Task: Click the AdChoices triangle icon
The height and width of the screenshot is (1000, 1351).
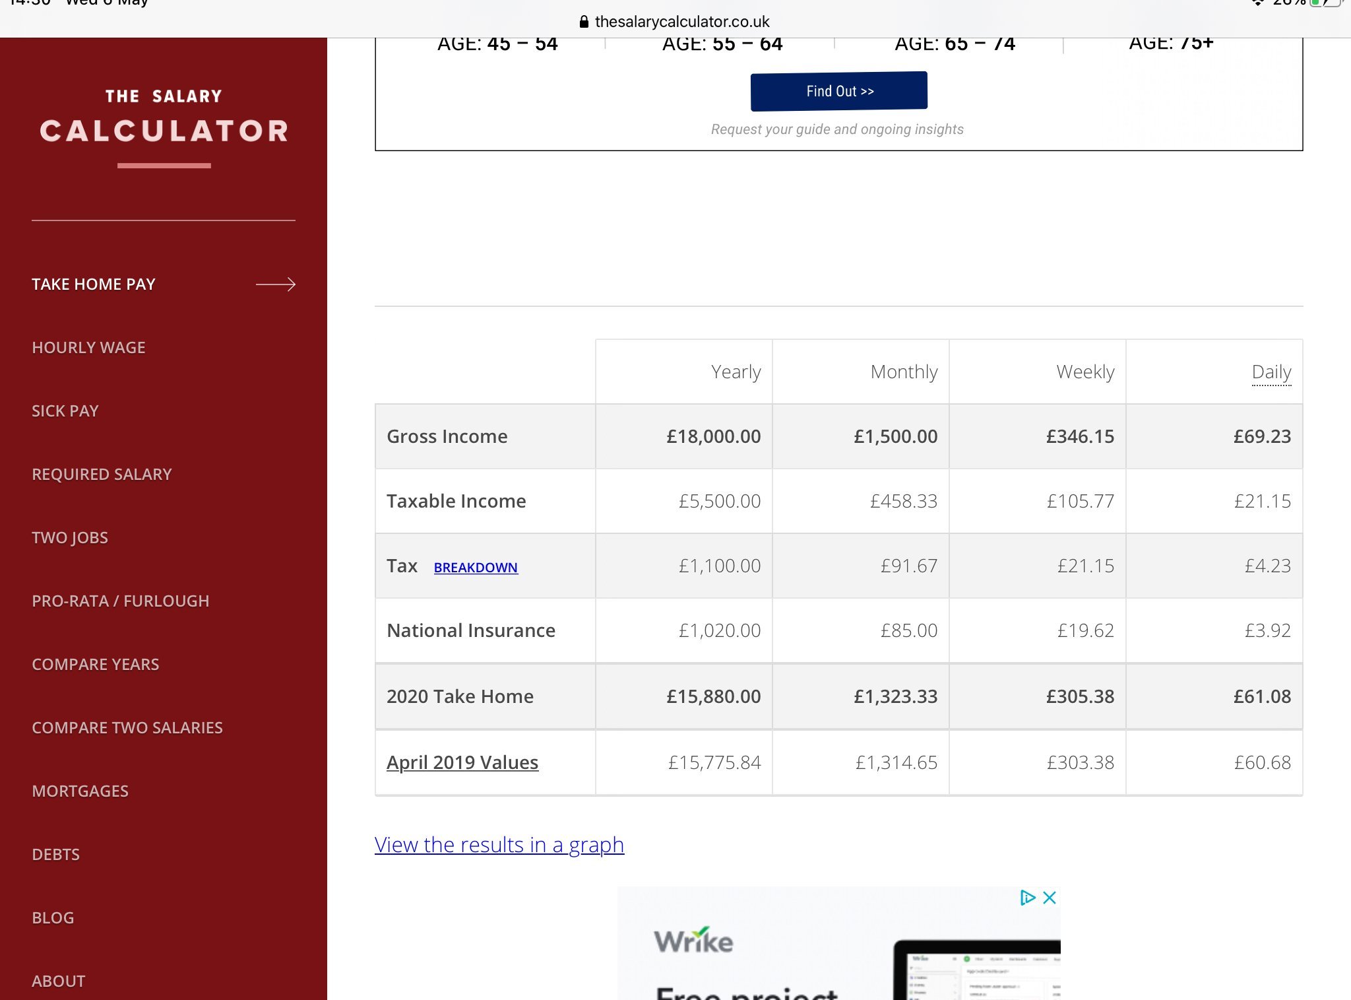Action: coord(1027,898)
